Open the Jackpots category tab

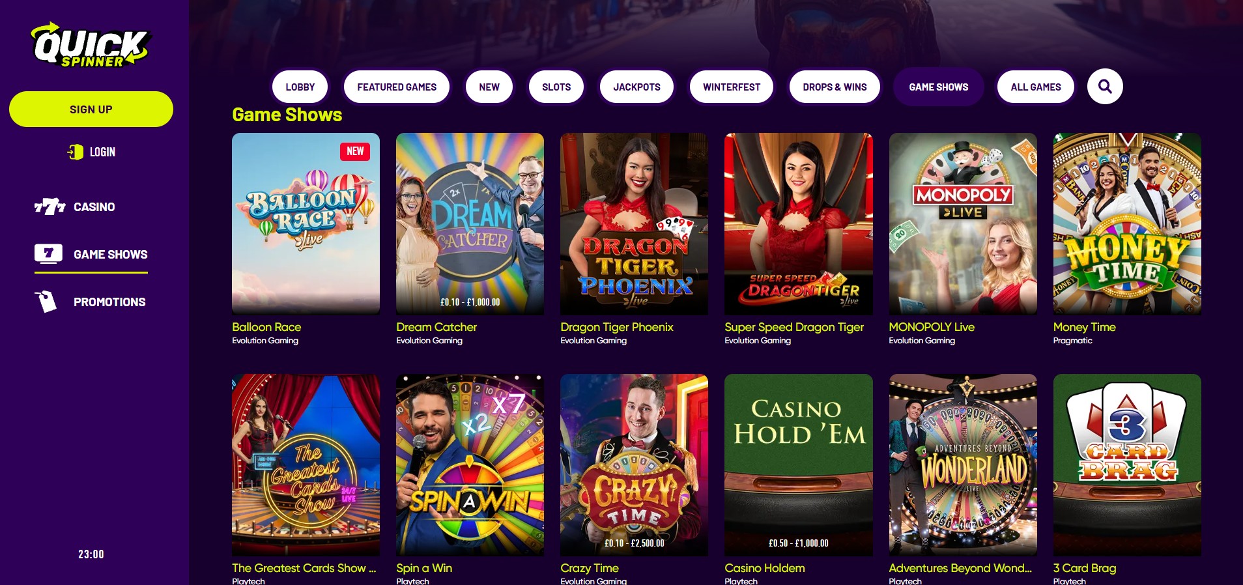[x=636, y=87]
